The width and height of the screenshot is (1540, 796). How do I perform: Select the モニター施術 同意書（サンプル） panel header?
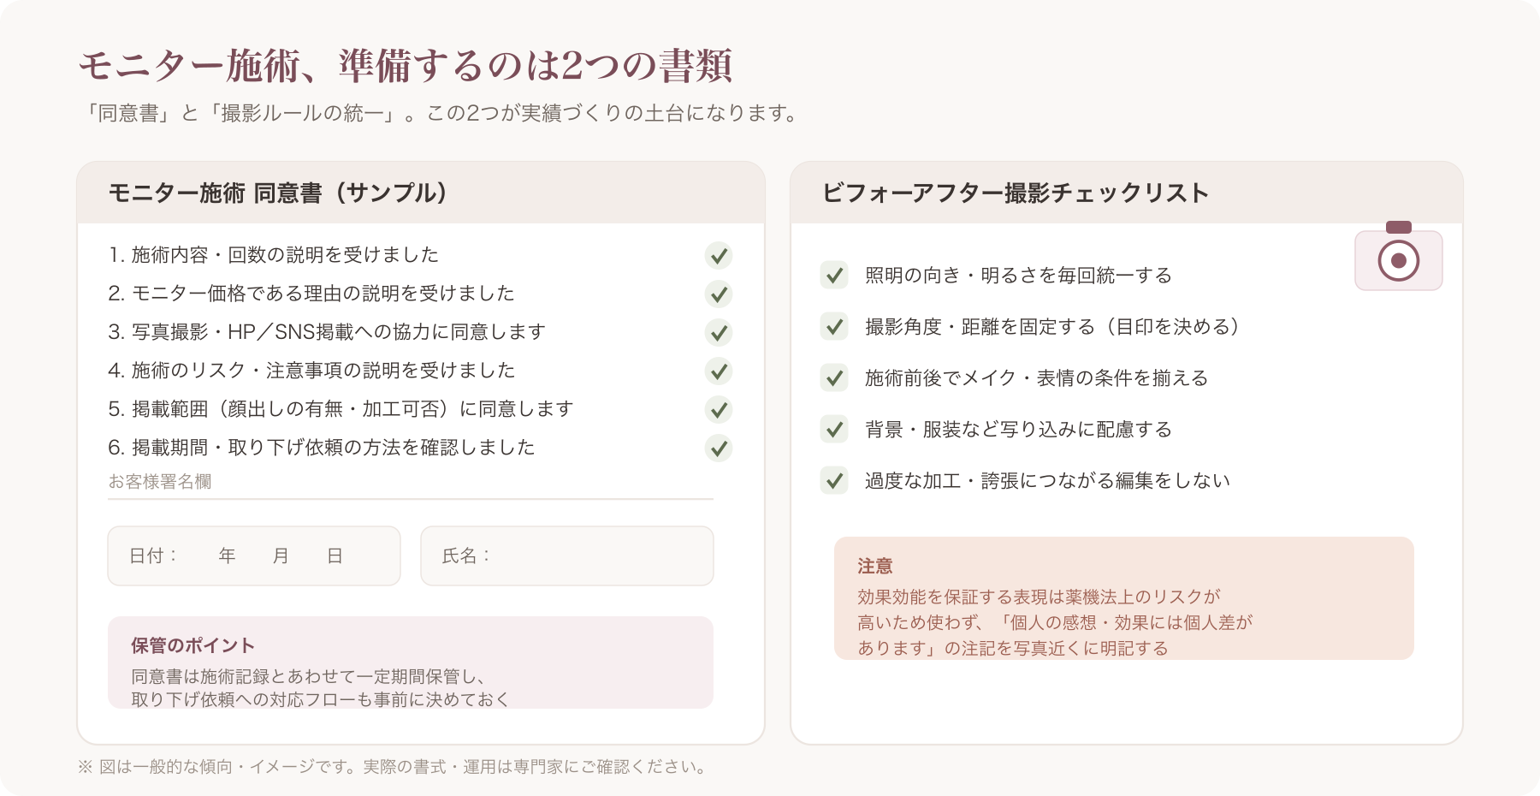(x=421, y=193)
